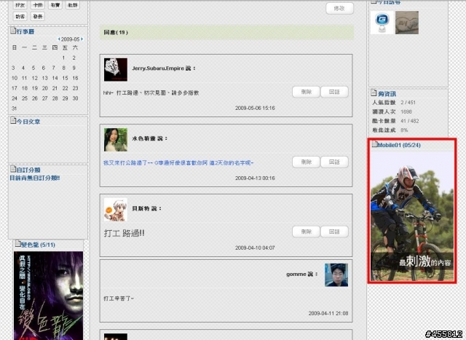Click the document icon beside 行事曆
The image size is (466, 340).
[13, 31]
